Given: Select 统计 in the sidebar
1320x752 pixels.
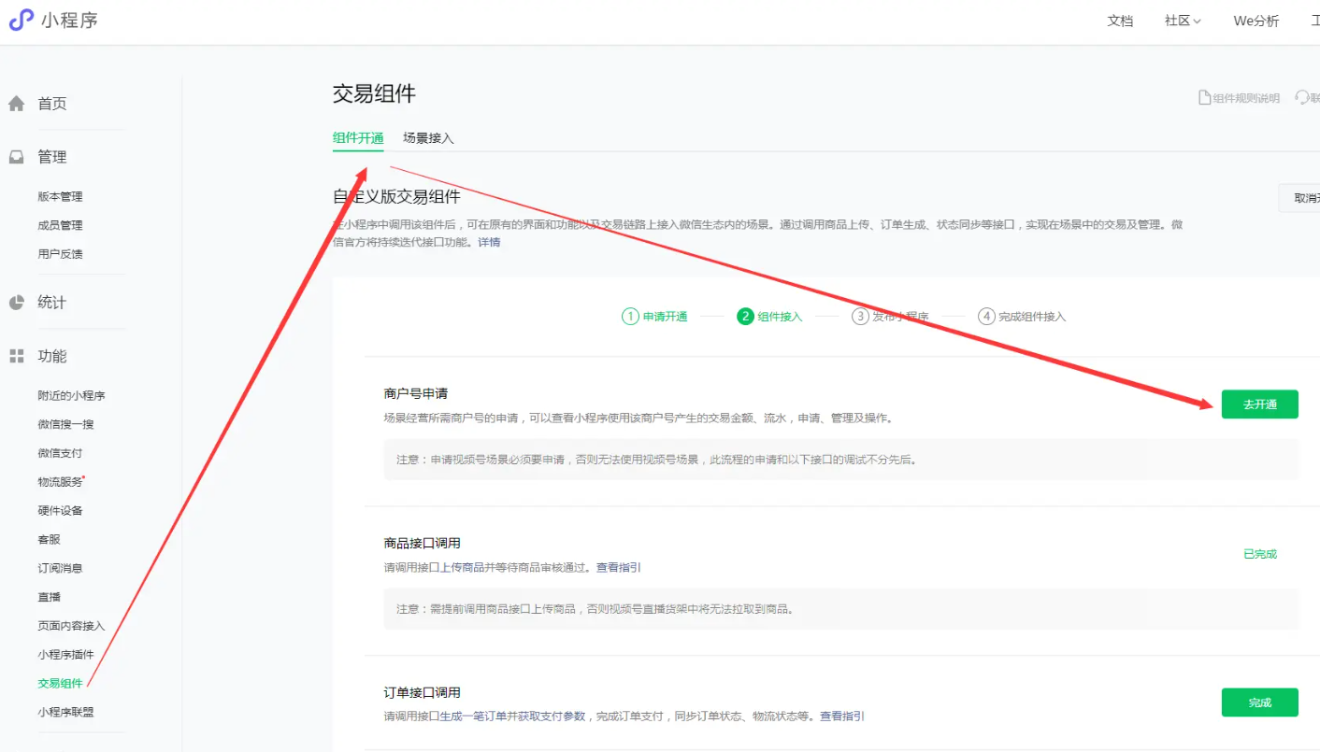Looking at the screenshot, I should coord(52,303).
